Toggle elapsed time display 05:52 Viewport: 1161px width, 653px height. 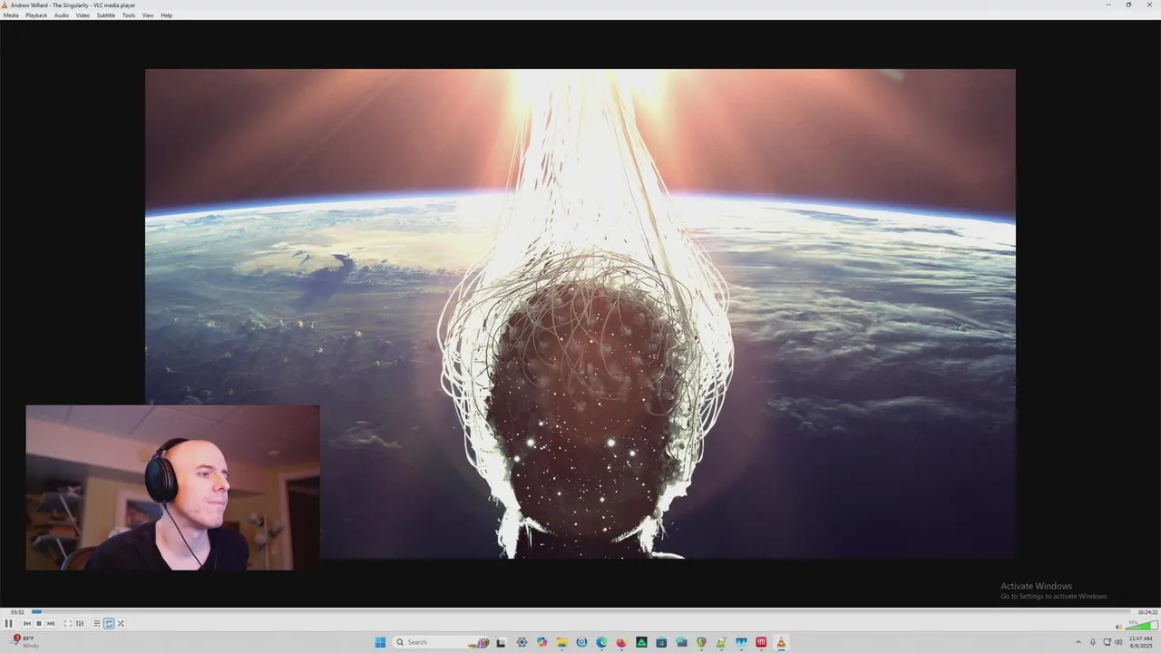click(17, 612)
